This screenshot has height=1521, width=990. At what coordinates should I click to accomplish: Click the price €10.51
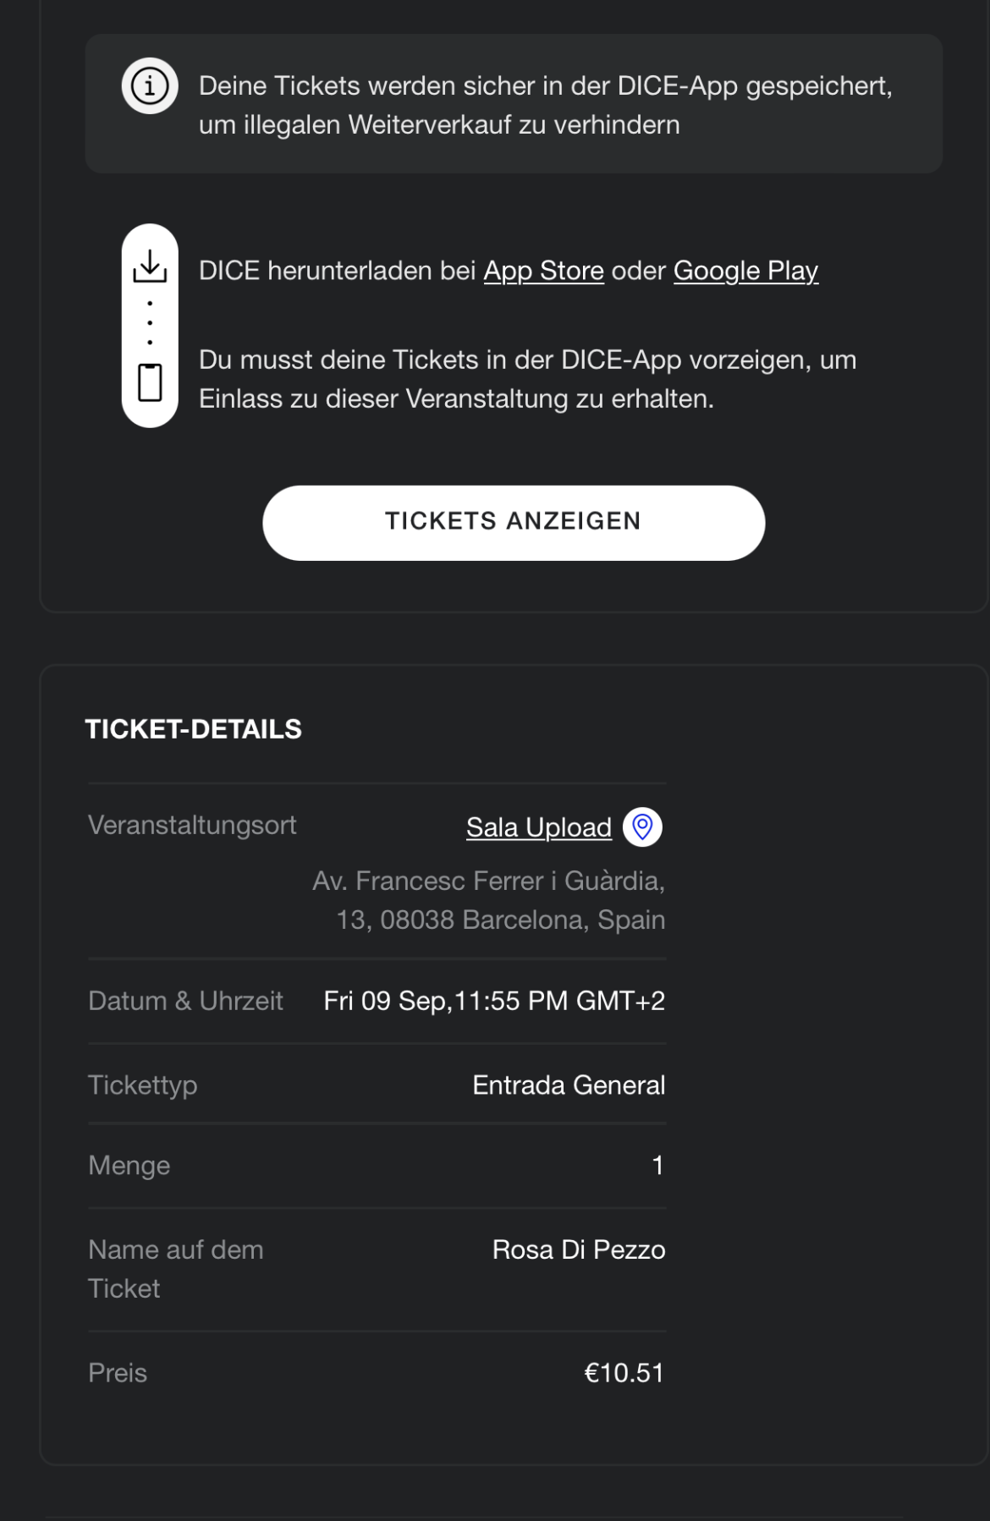624,1372
